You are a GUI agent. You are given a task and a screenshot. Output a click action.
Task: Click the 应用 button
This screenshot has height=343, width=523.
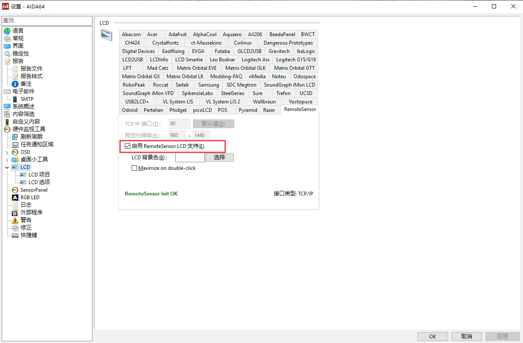tap(502, 336)
